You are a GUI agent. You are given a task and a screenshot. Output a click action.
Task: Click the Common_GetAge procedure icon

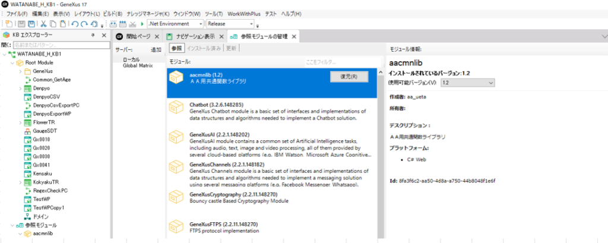[x=27, y=80]
